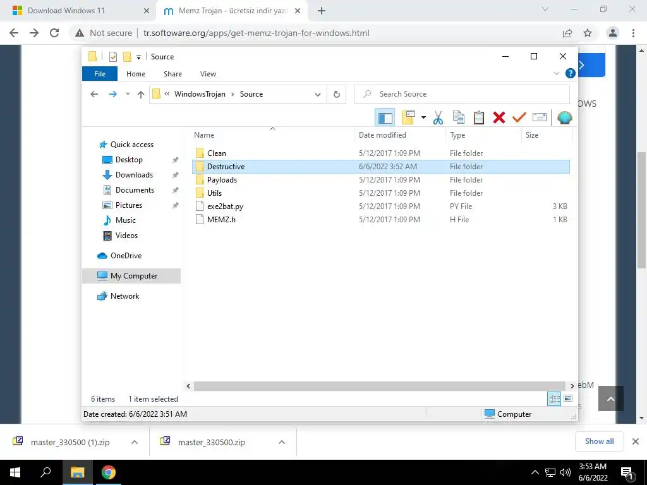Expand options for master_330500 (1).zip download
Screen dimensions: 647x485
(x=135, y=442)
